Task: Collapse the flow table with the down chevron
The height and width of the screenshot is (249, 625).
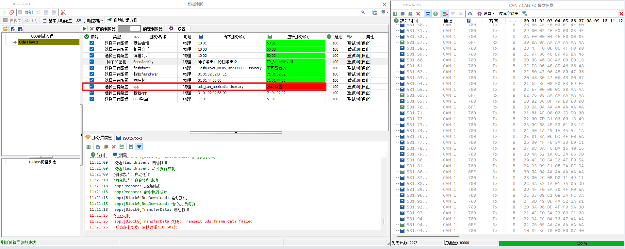Action: click(236, 133)
